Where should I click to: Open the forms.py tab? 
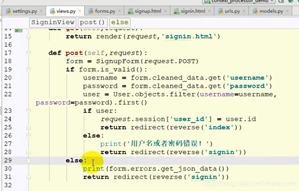pos(104,11)
